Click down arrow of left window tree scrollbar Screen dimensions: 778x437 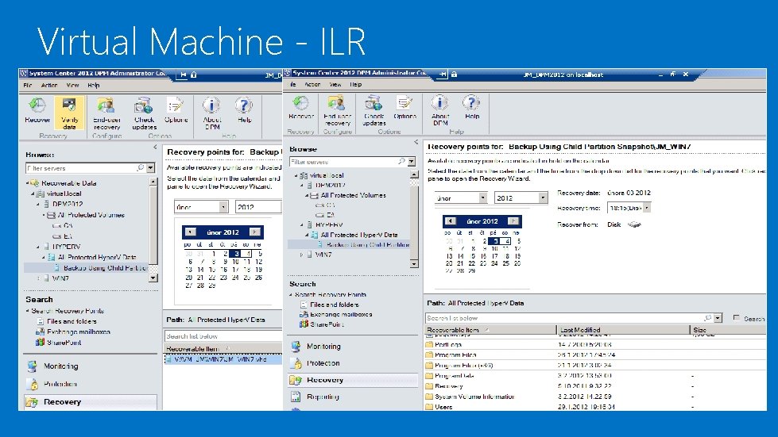(153, 278)
